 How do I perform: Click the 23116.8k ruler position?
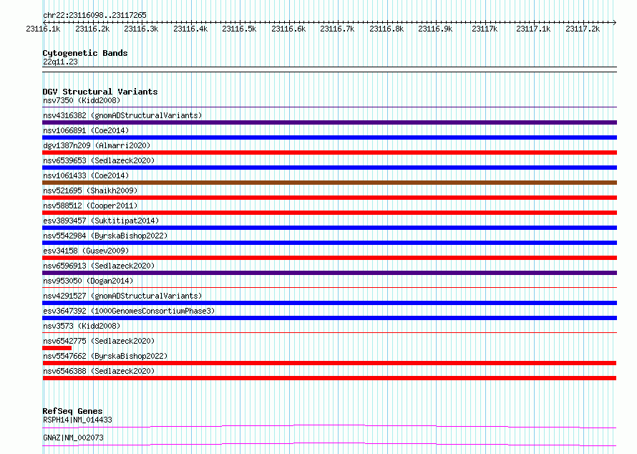pyautogui.click(x=386, y=29)
